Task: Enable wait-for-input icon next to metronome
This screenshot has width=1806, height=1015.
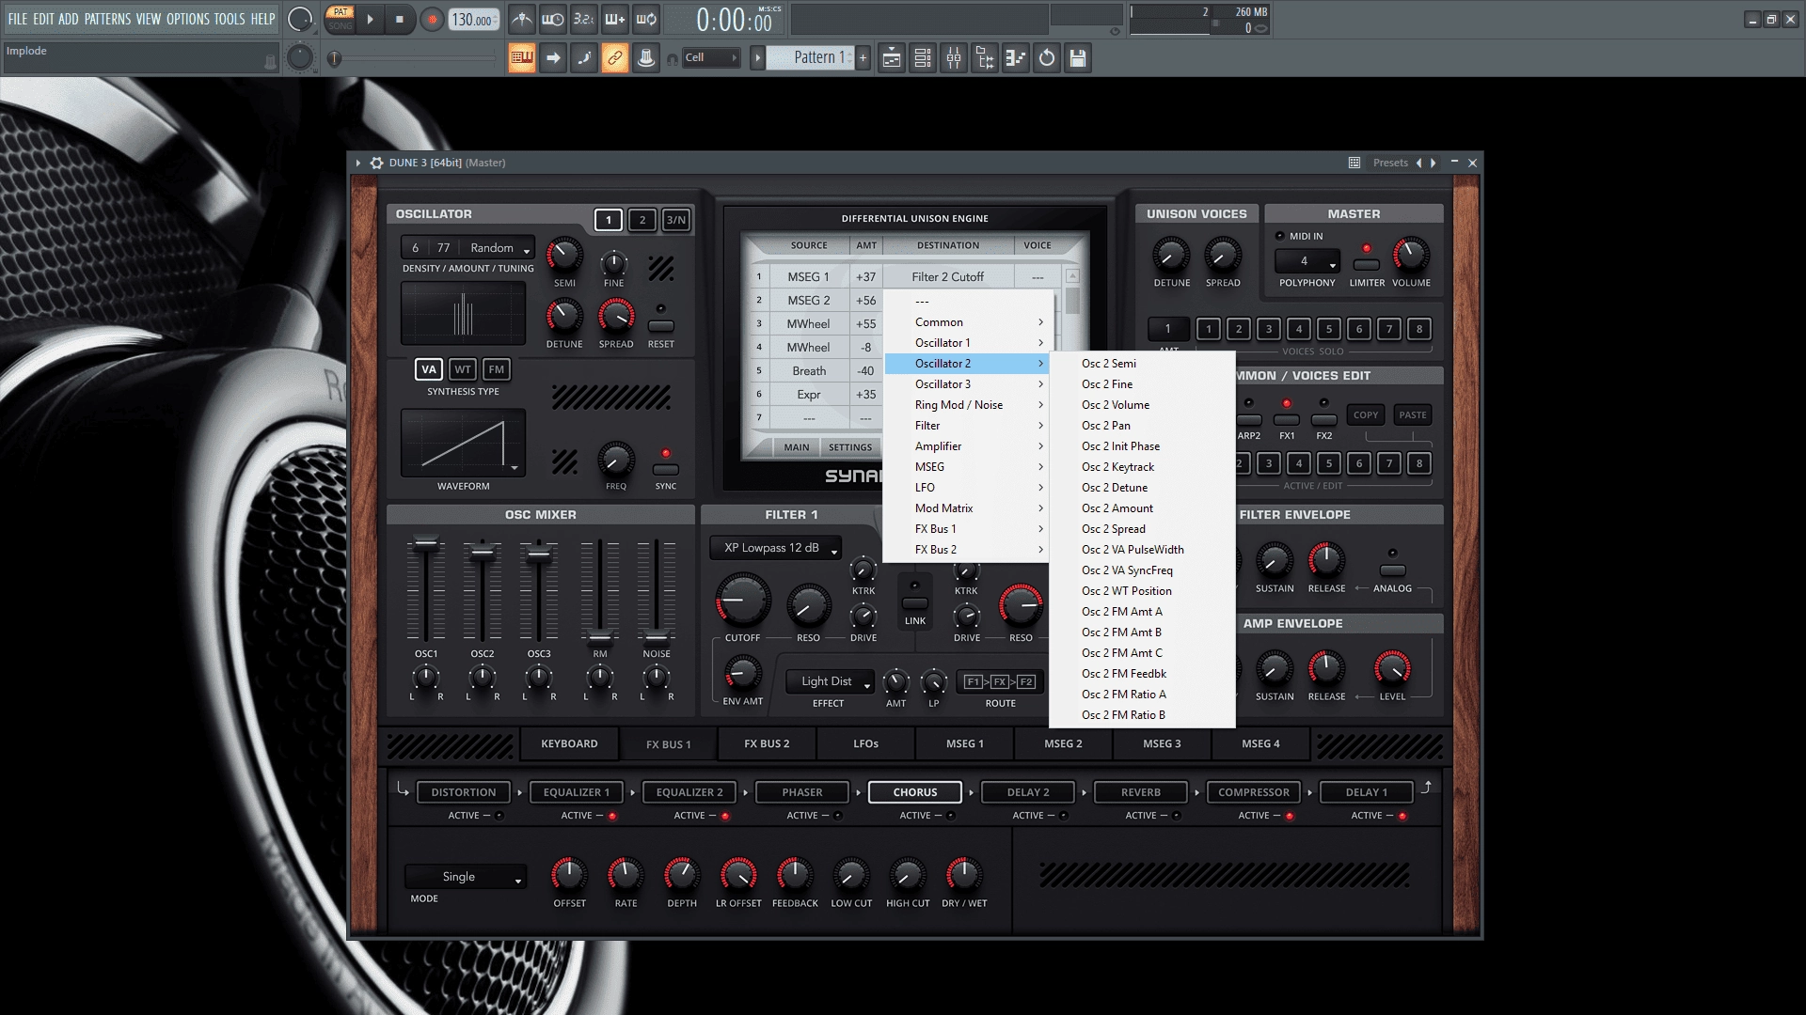Action: pyautogui.click(x=553, y=19)
